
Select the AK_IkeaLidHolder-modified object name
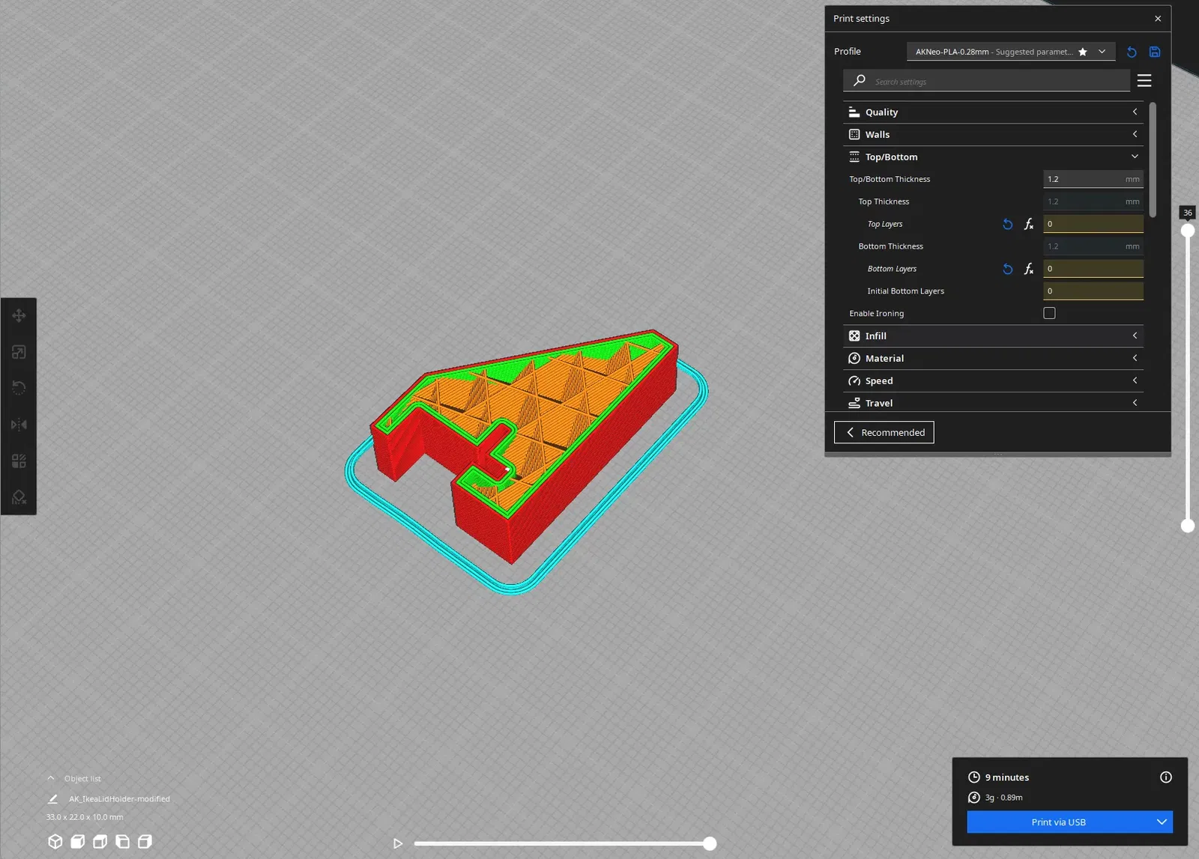coord(119,799)
